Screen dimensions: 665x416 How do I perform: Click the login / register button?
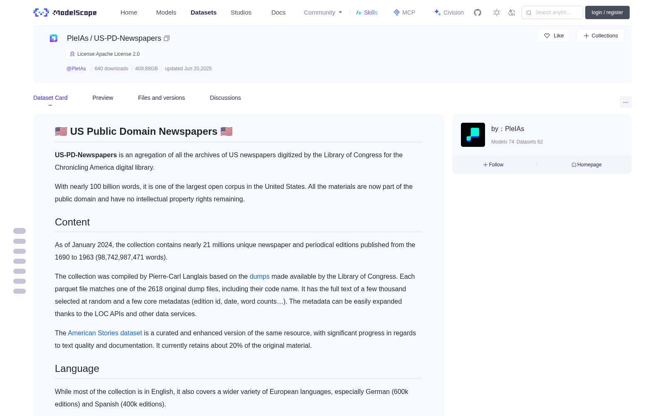click(607, 12)
